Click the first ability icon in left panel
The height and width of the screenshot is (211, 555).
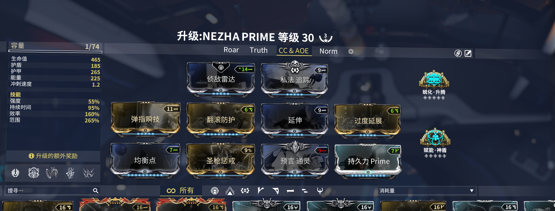coord(15,173)
